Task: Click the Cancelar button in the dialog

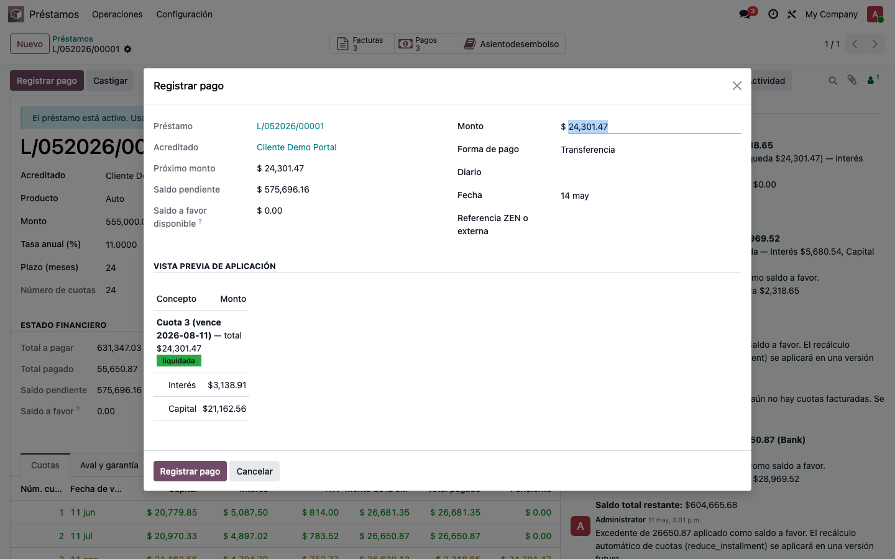Action: click(x=254, y=471)
